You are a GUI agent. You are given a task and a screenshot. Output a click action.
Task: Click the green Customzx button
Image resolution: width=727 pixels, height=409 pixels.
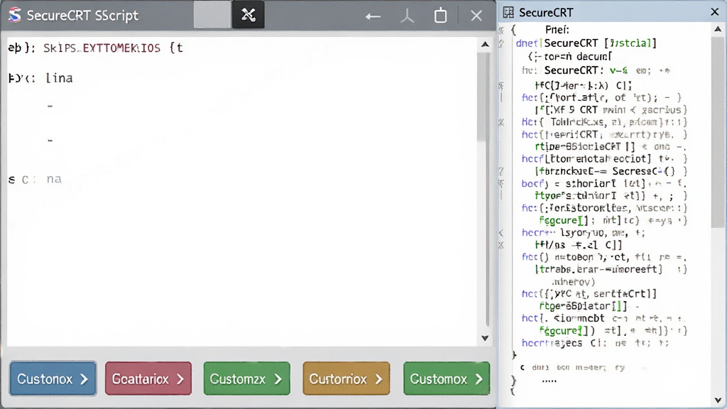coord(246,379)
